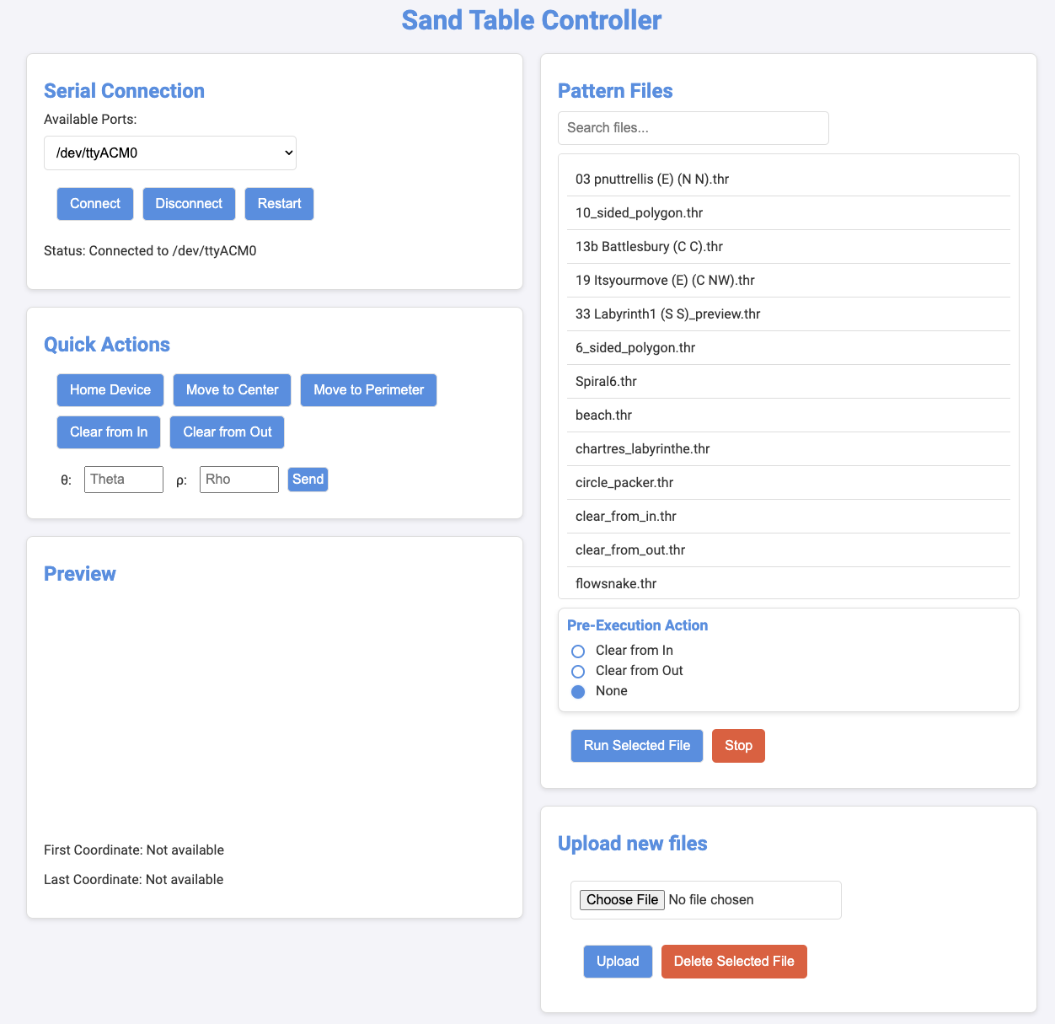Click the Search files box
The height and width of the screenshot is (1024, 1055).
693,128
